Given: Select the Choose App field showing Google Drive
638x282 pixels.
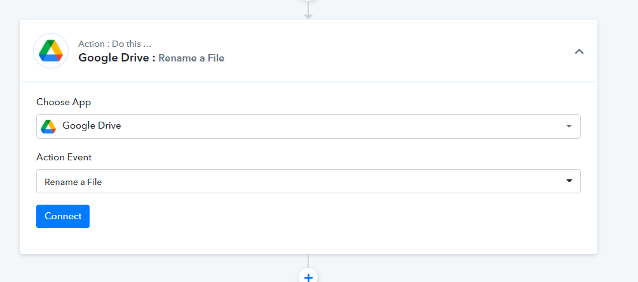Looking at the screenshot, I should click(x=308, y=126).
